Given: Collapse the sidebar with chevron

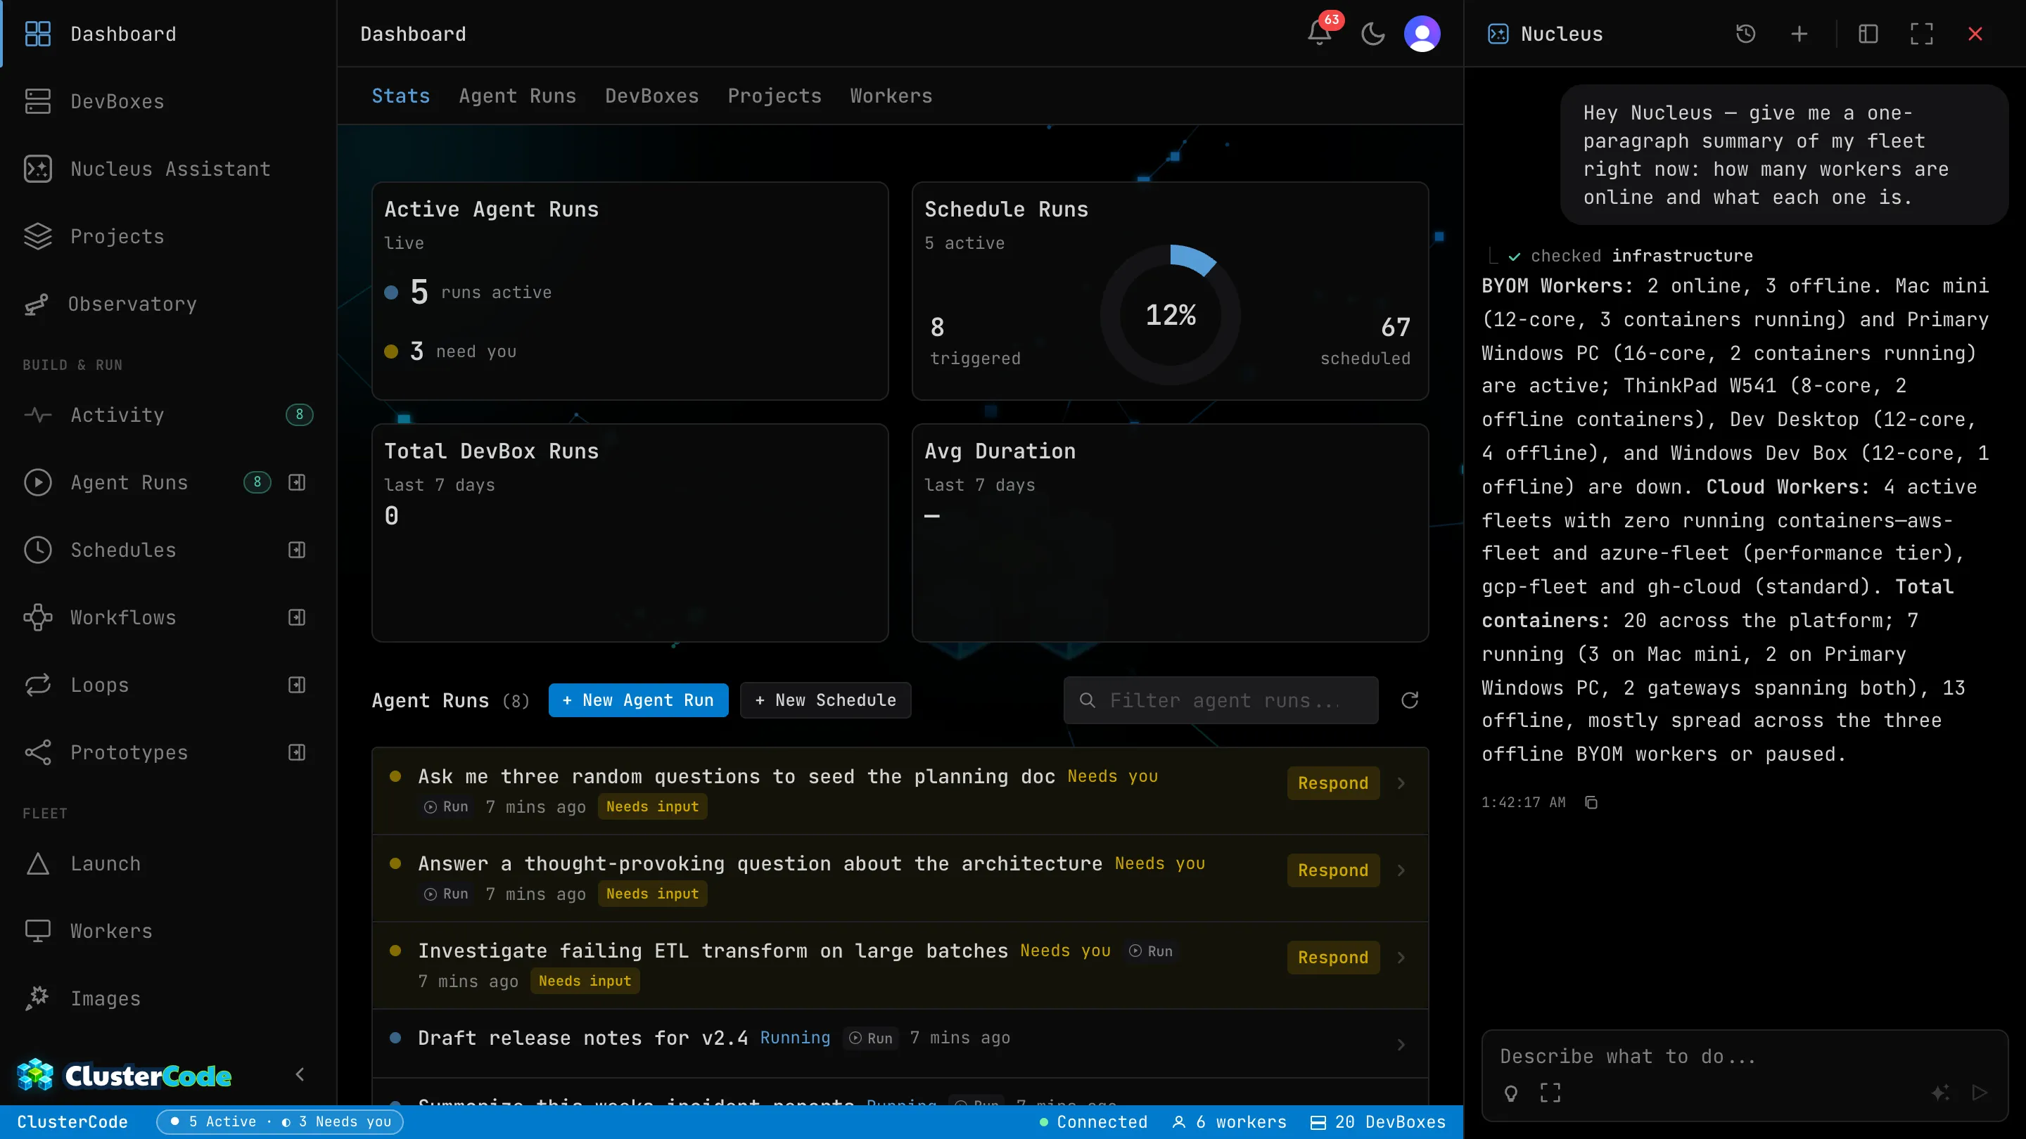Looking at the screenshot, I should point(300,1074).
